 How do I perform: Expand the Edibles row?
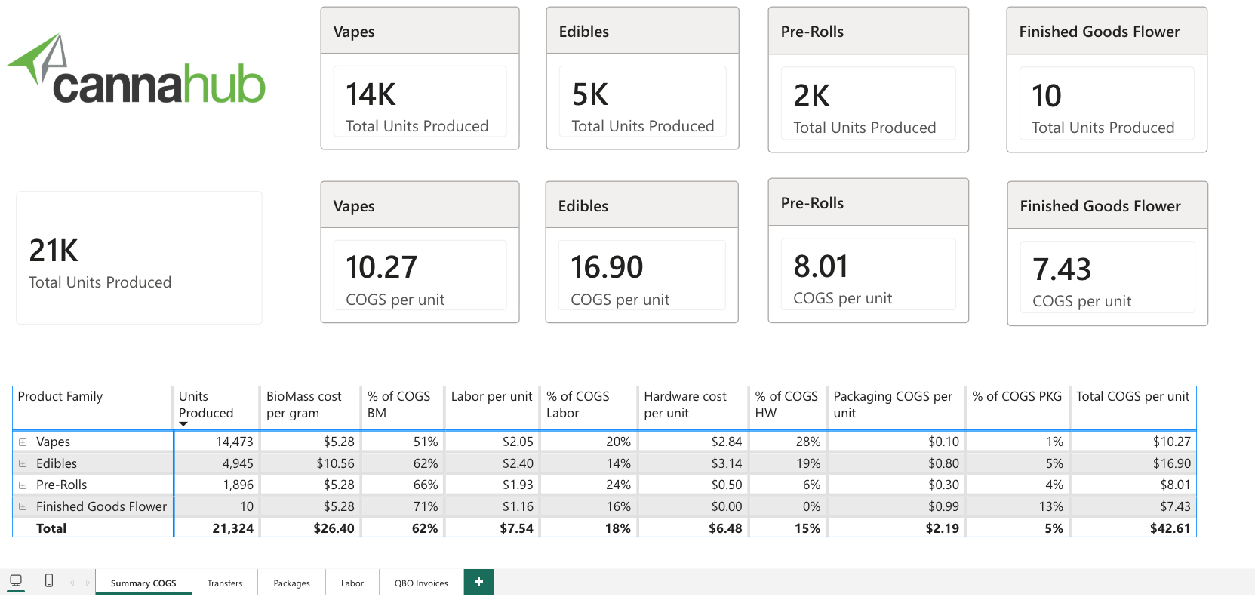pyautogui.click(x=23, y=463)
